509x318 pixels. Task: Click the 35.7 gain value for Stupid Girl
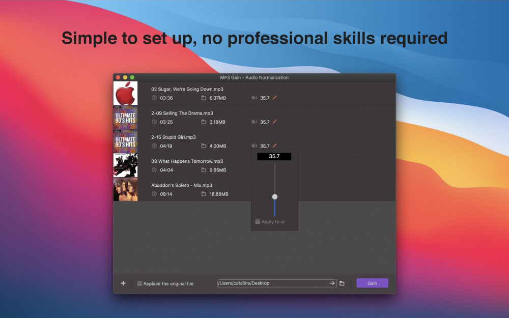point(265,146)
